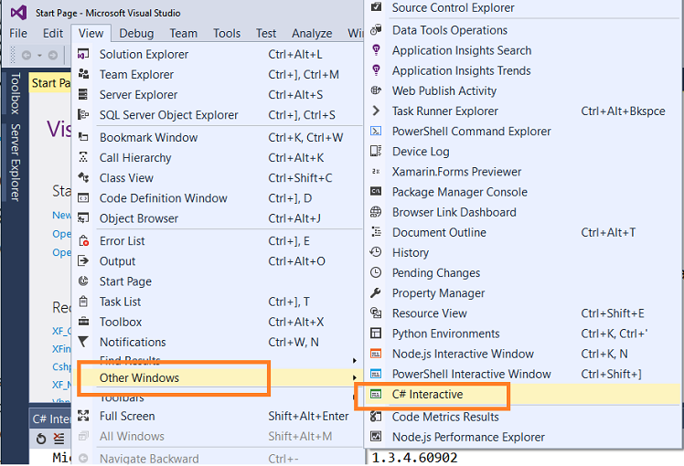The image size is (684, 466).
Task: Open the Toolbox side tab
Action: coord(16,93)
